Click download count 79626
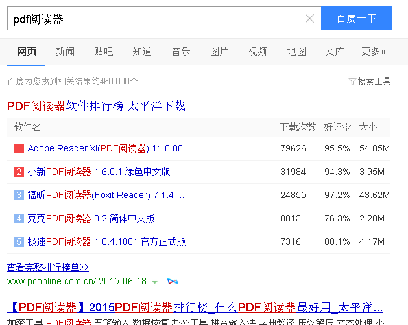The width and height of the screenshot is (408, 325). pyautogui.click(x=293, y=149)
